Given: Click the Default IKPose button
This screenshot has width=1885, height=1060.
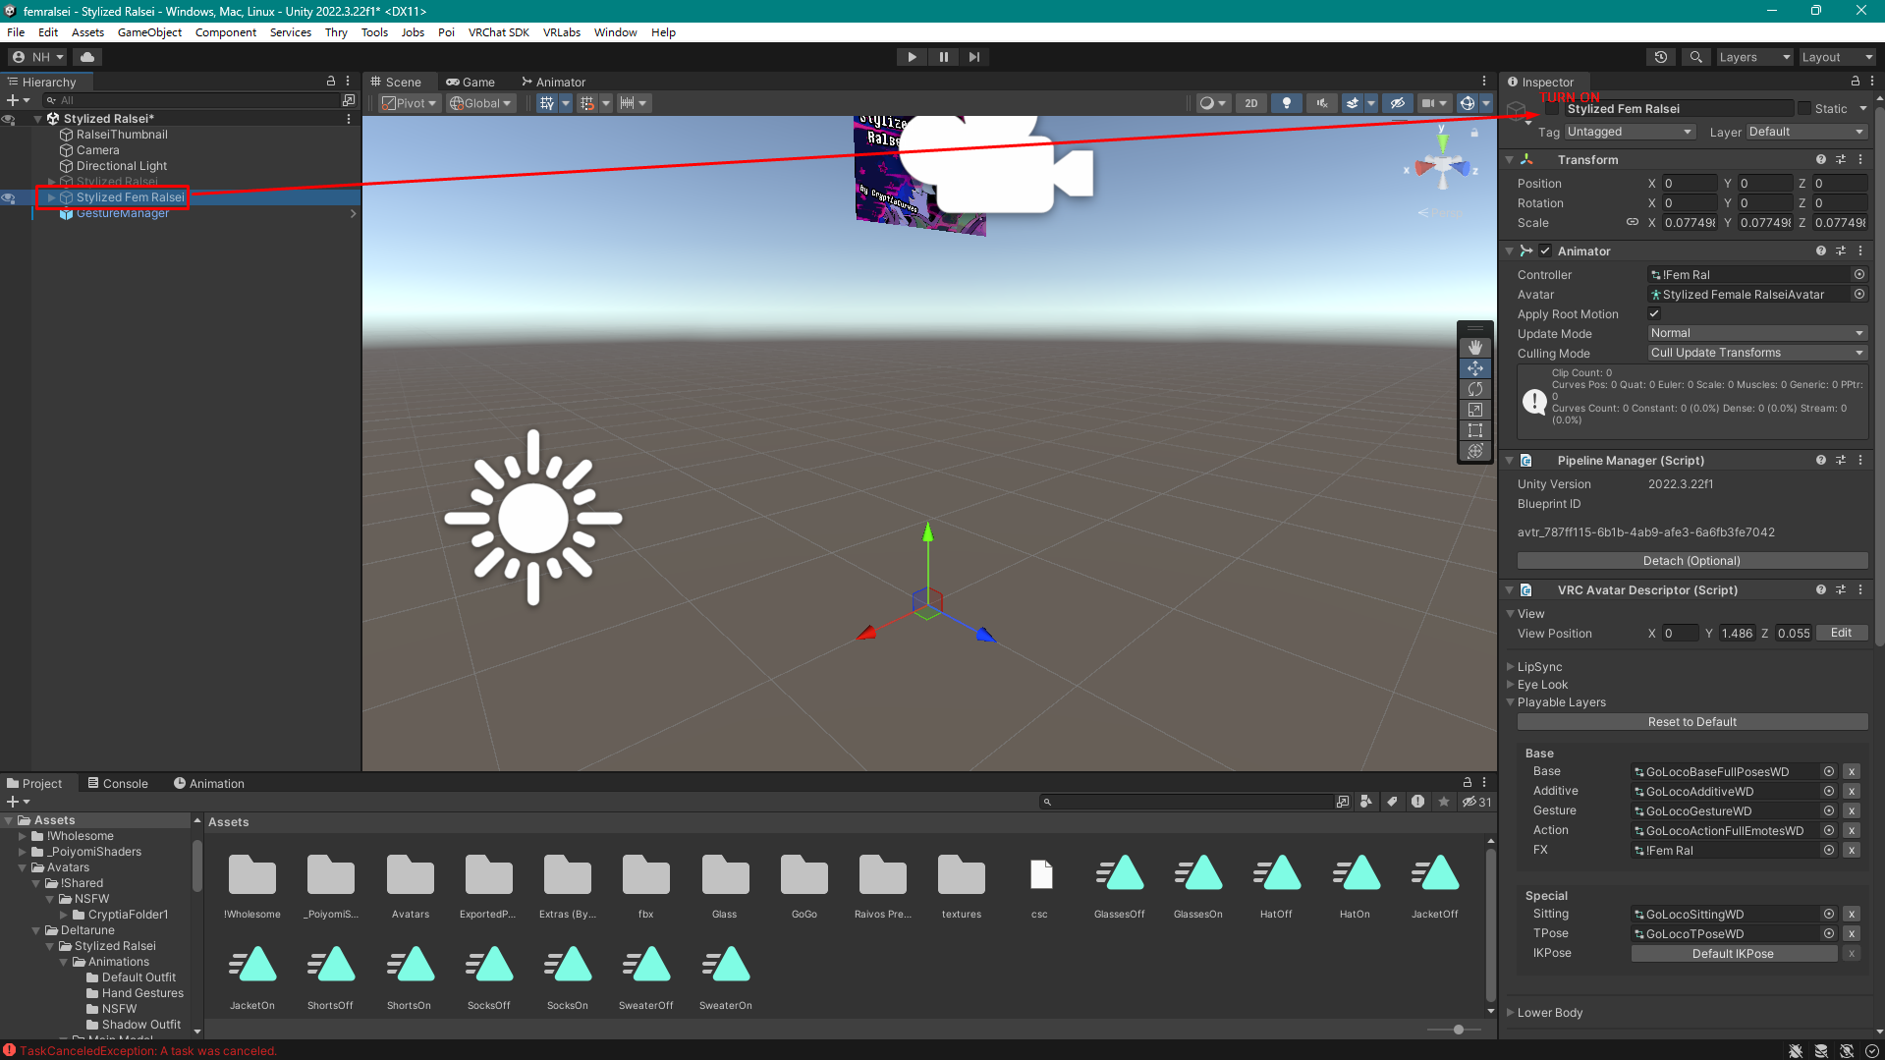Looking at the screenshot, I should coord(1733,954).
